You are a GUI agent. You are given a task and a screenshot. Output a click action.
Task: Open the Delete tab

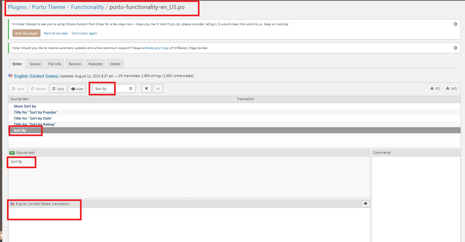coord(115,64)
